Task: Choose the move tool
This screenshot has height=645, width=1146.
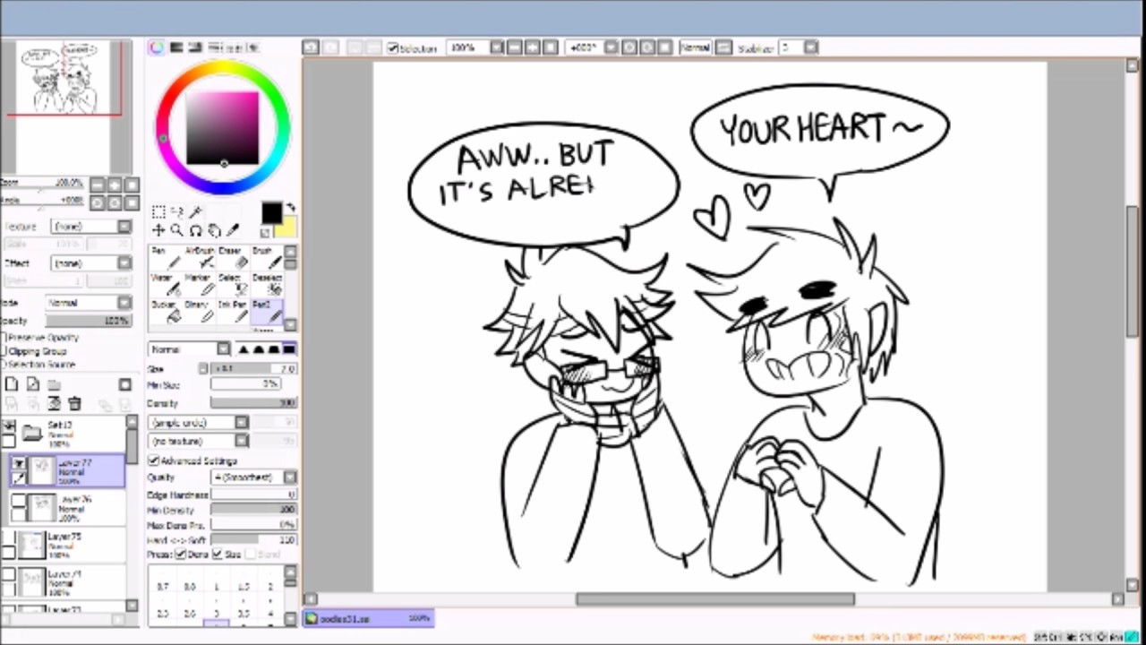Action: (x=158, y=230)
